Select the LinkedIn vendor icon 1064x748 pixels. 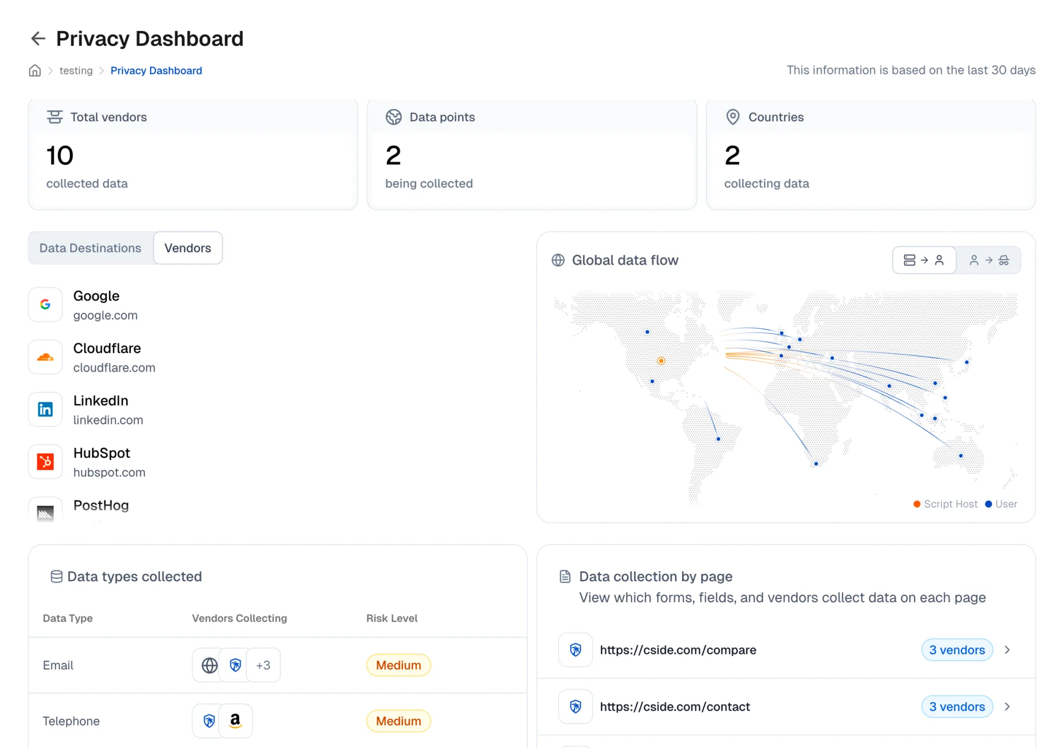click(45, 409)
